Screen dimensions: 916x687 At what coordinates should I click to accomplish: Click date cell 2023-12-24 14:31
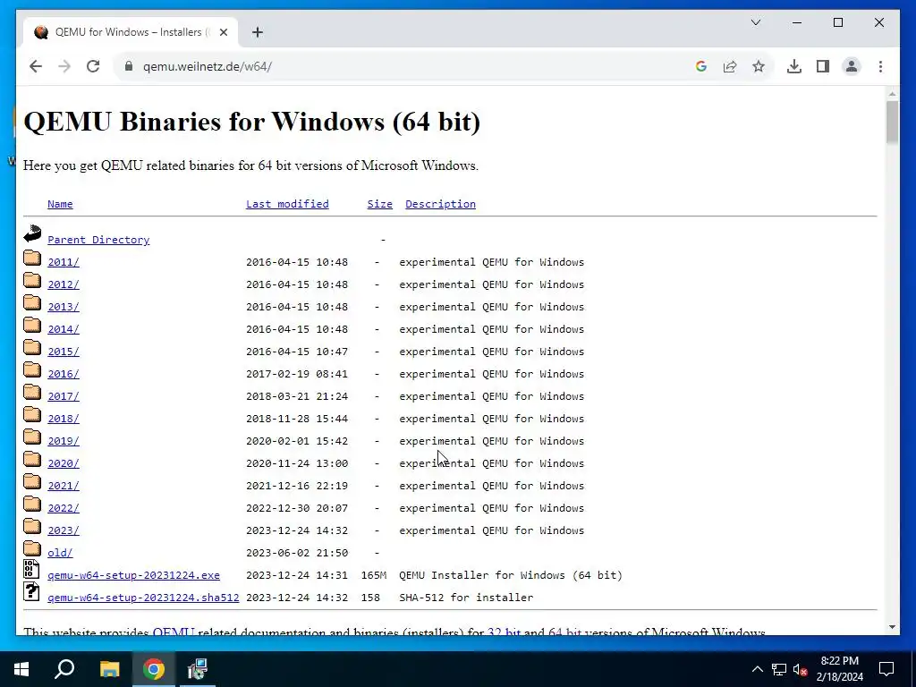[x=297, y=575]
